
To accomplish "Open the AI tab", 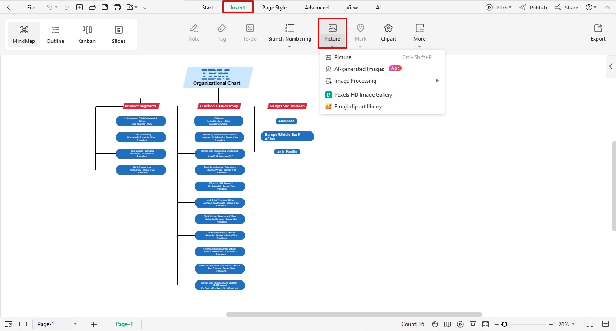I will [378, 7].
